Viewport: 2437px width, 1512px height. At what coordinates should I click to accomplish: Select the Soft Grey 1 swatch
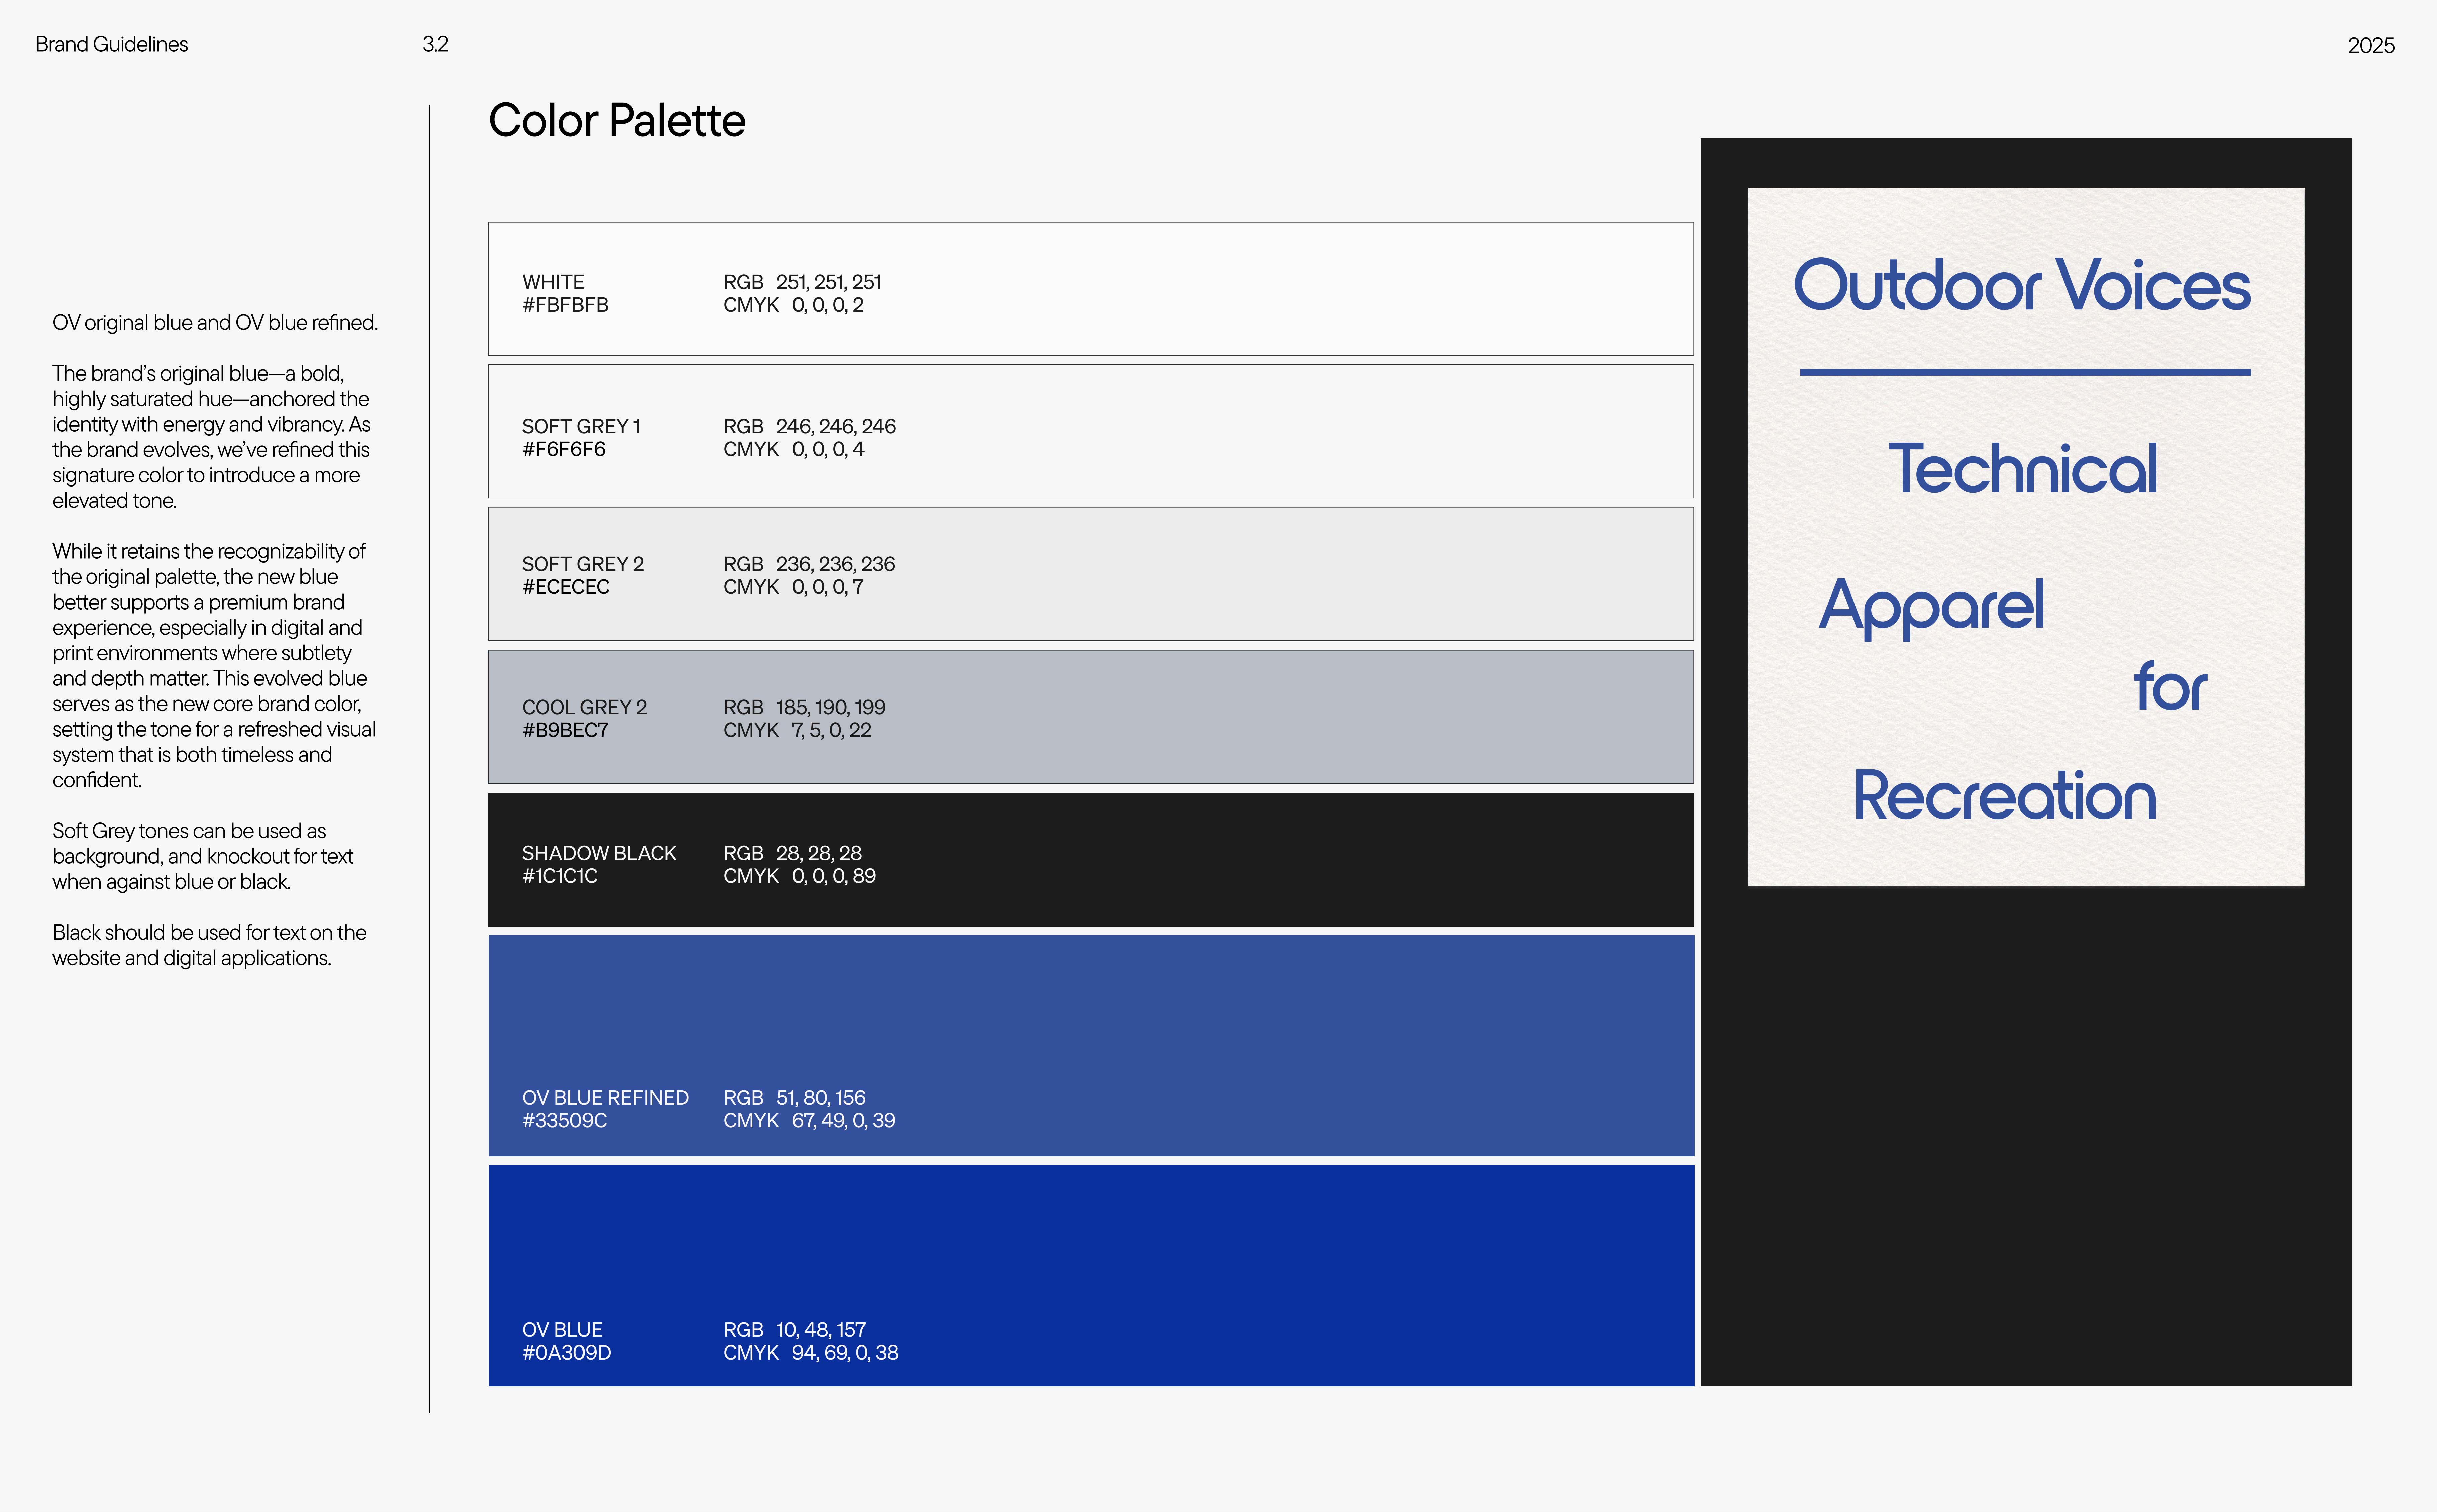click(1090, 431)
